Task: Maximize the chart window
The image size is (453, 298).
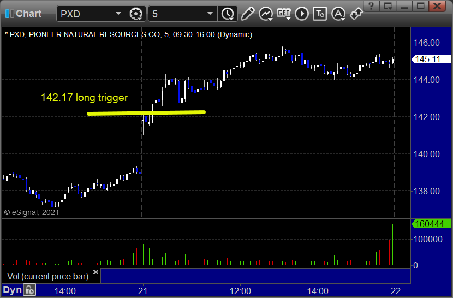Action: [x=420, y=5]
